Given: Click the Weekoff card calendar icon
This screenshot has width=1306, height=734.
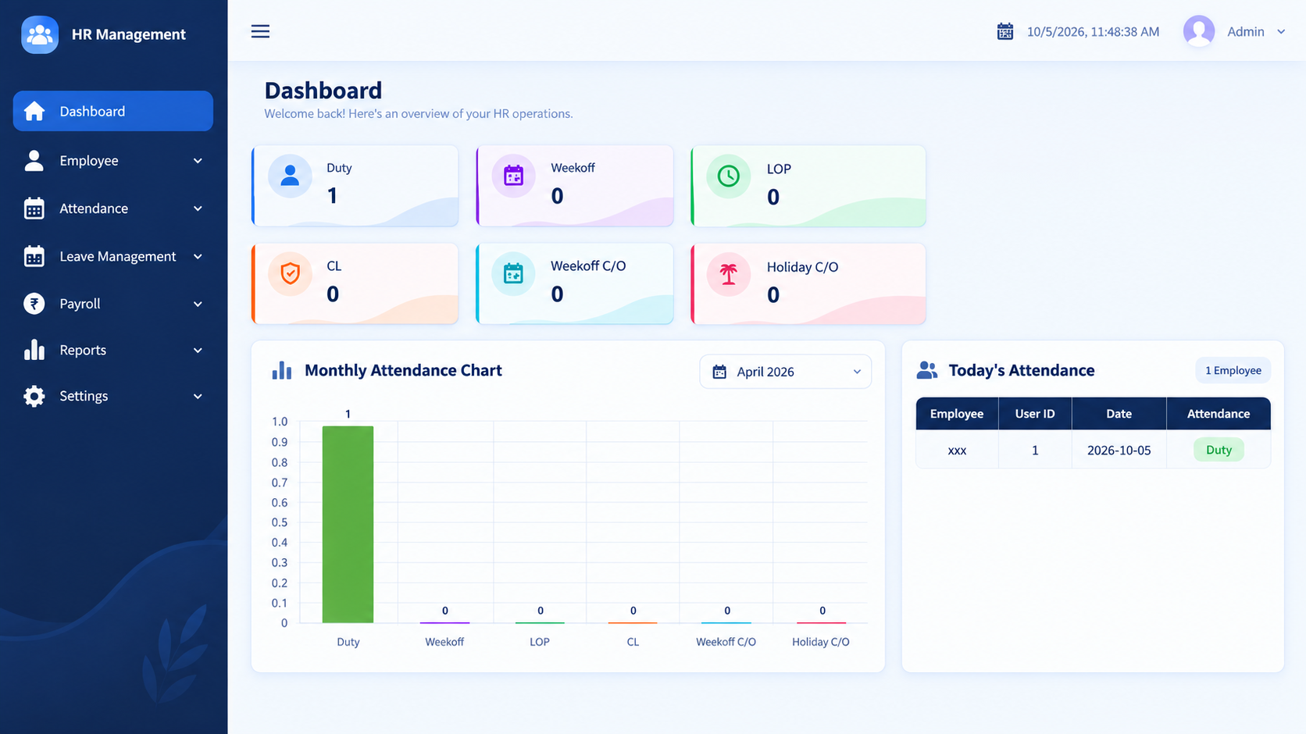Looking at the screenshot, I should [513, 176].
